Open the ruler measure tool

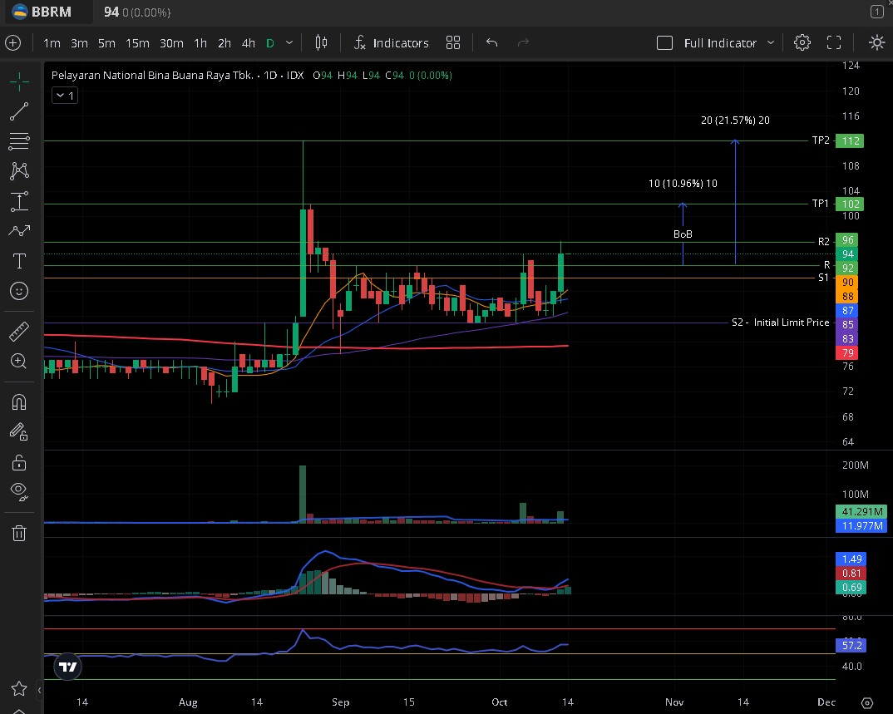tap(19, 332)
